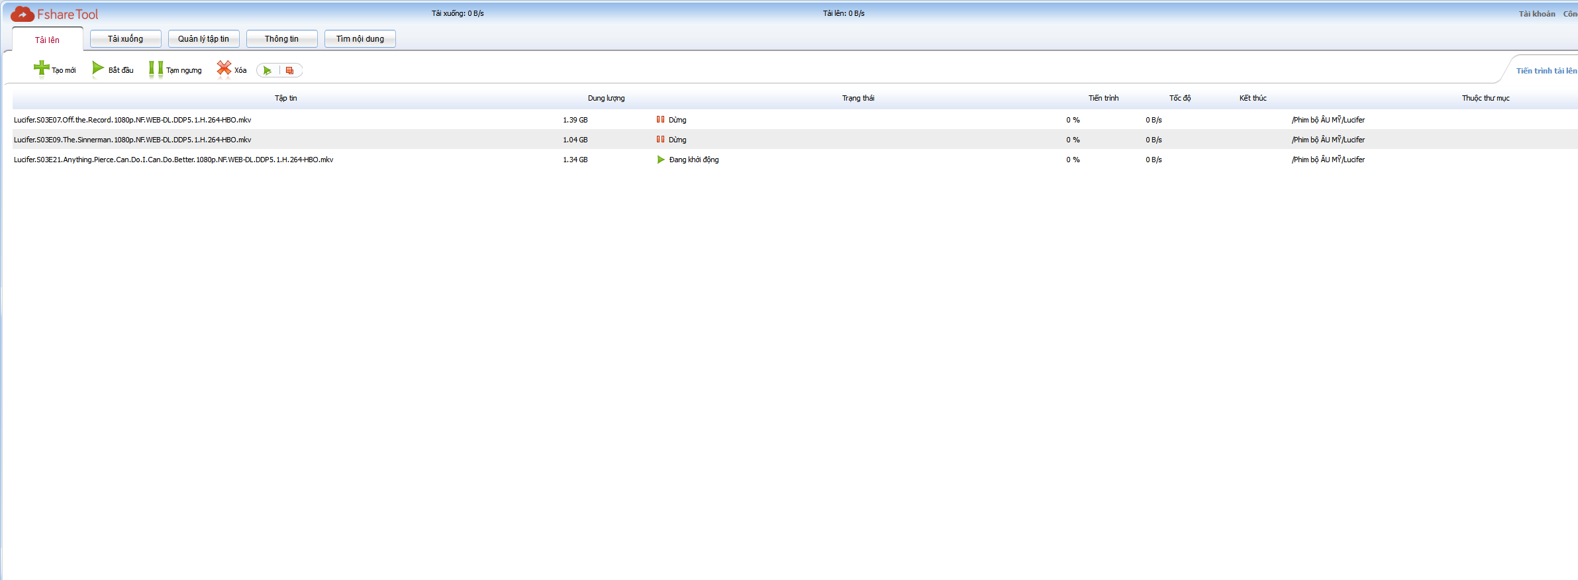Image resolution: width=1578 pixels, height=580 pixels.
Task: Sort by the Tiến trình column header
Action: pos(1103,98)
